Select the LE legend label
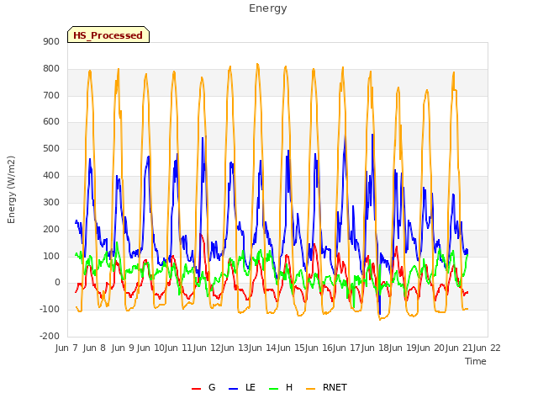Viewport: 538px width, 404px height. 251,387
